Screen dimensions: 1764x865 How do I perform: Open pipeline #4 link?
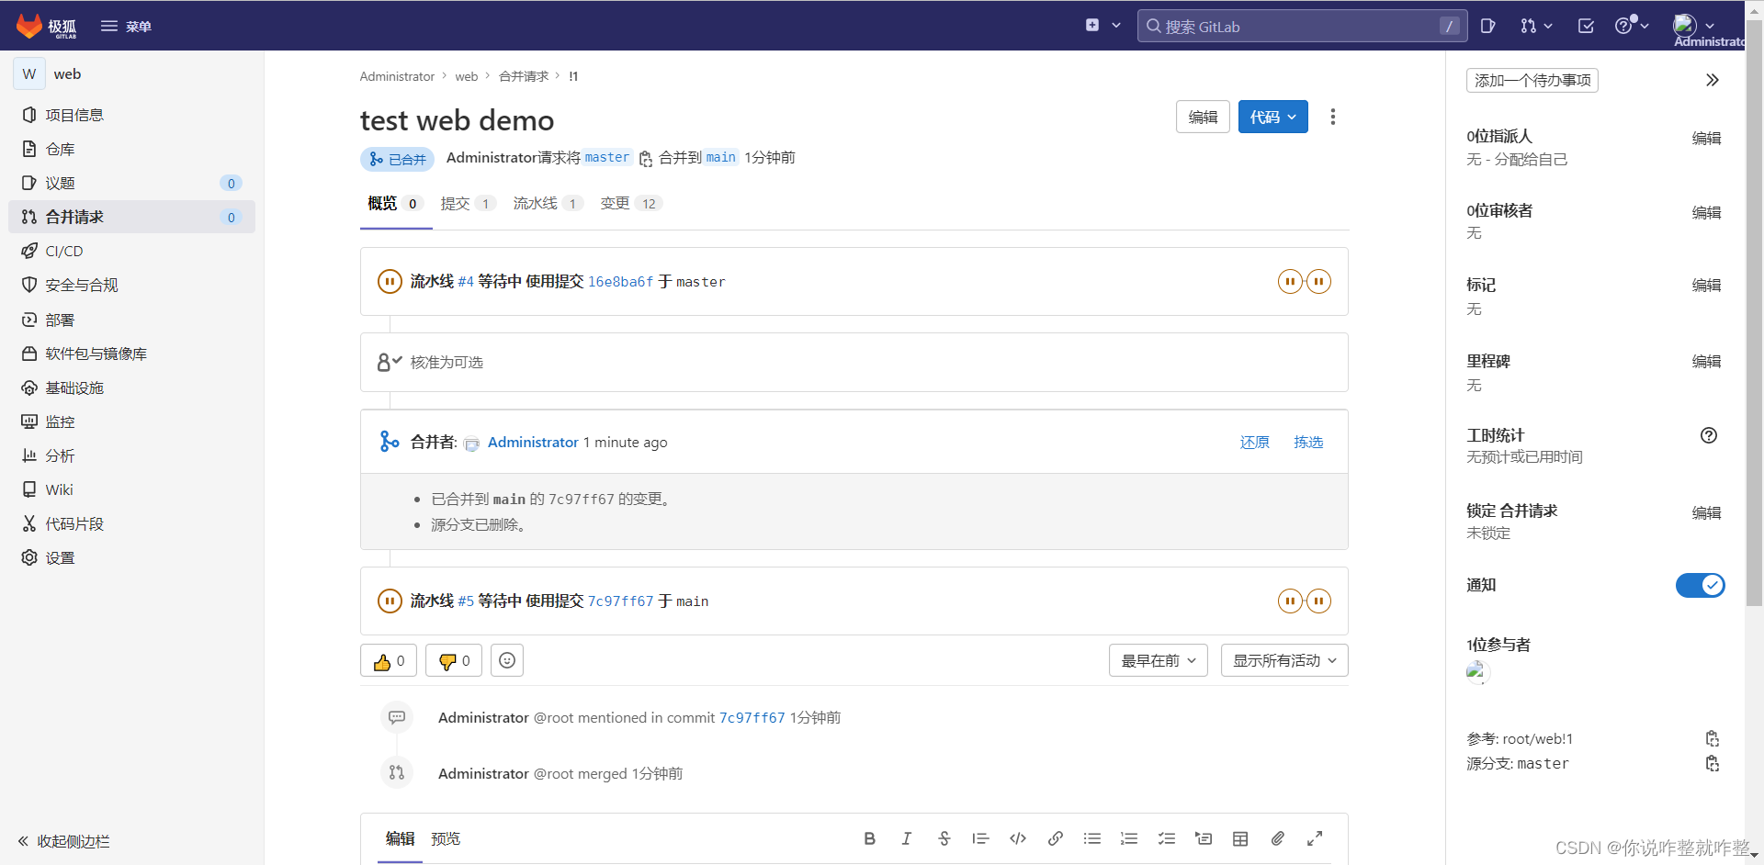(466, 282)
